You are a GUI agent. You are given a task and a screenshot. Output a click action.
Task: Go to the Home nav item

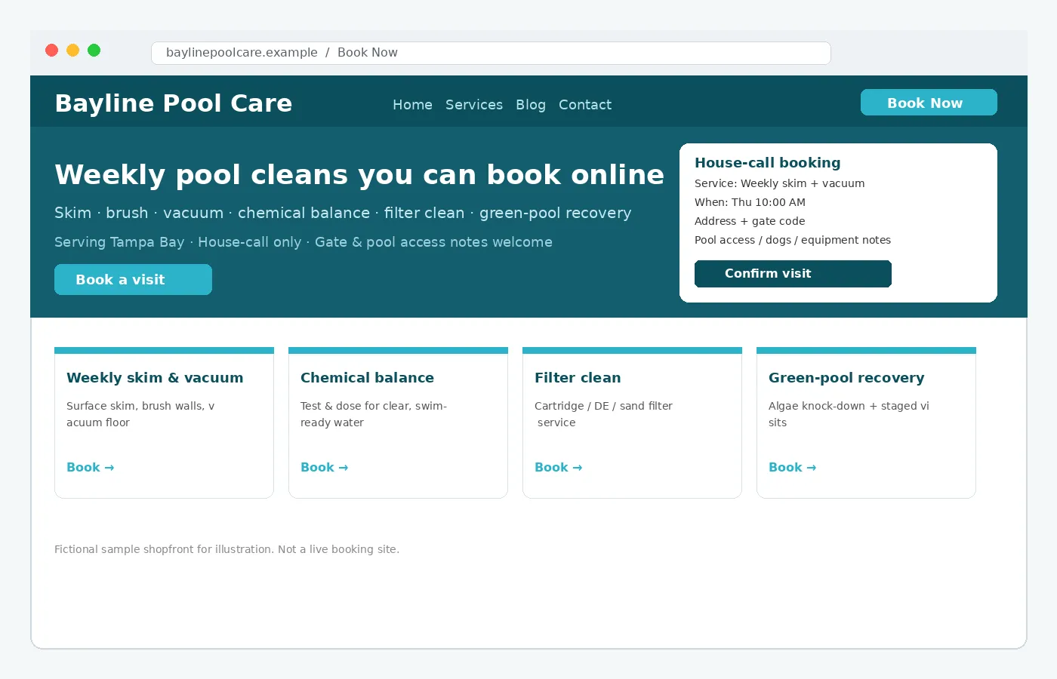click(x=412, y=105)
